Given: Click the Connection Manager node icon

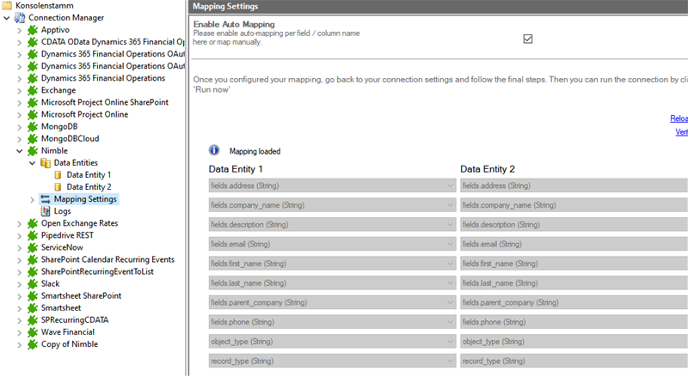Looking at the screenshot, I should (20, 17).
